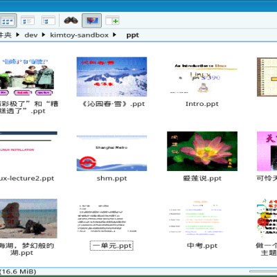The width and height of the screenshot is (277, 277).
Task: Select the 一单元.ppt thumbnail
Action: [x=108, y=218]
